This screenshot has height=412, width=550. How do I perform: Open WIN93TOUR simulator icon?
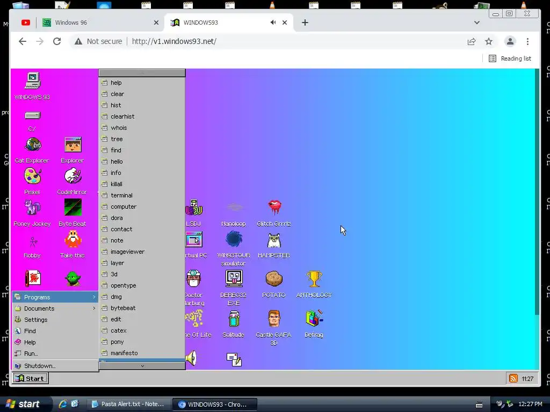point(234,240)
